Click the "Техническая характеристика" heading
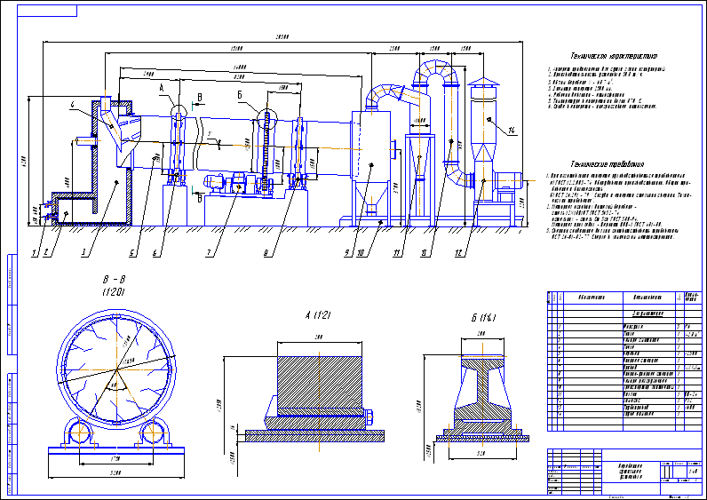Image resolution: width=707 pixels, height=500 pixels. (x=614, y=56)
